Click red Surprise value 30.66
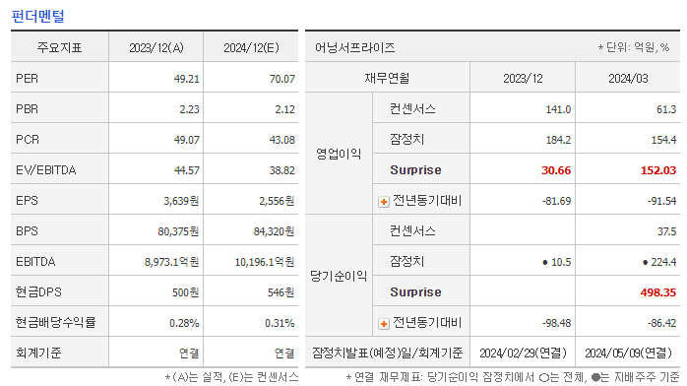This screenshot has width=687, height=386. [556, 170]
